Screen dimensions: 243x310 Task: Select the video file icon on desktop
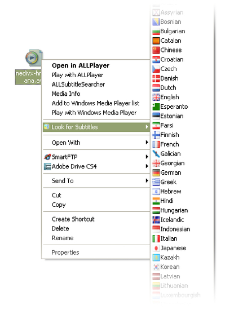(34, 58)
